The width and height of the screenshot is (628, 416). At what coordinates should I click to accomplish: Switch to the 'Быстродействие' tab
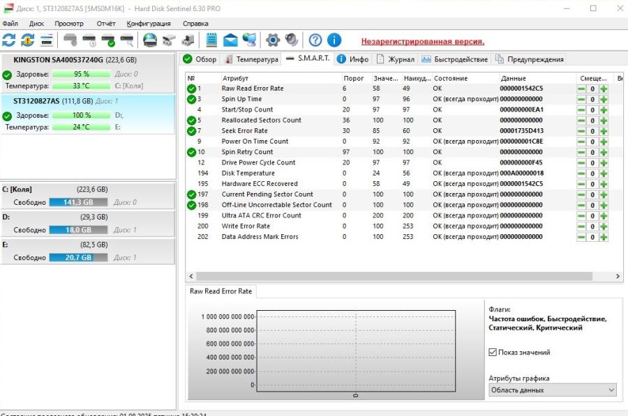[455, 59]
